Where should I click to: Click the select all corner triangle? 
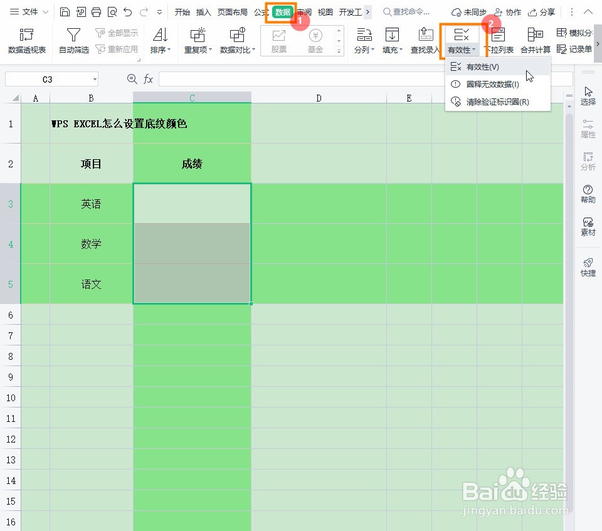(x=15, y=98)
